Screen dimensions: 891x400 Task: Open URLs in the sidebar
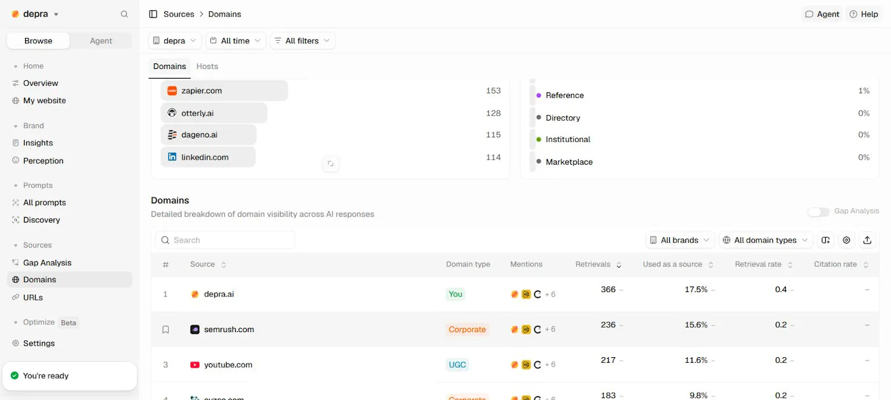pos(33,298)
